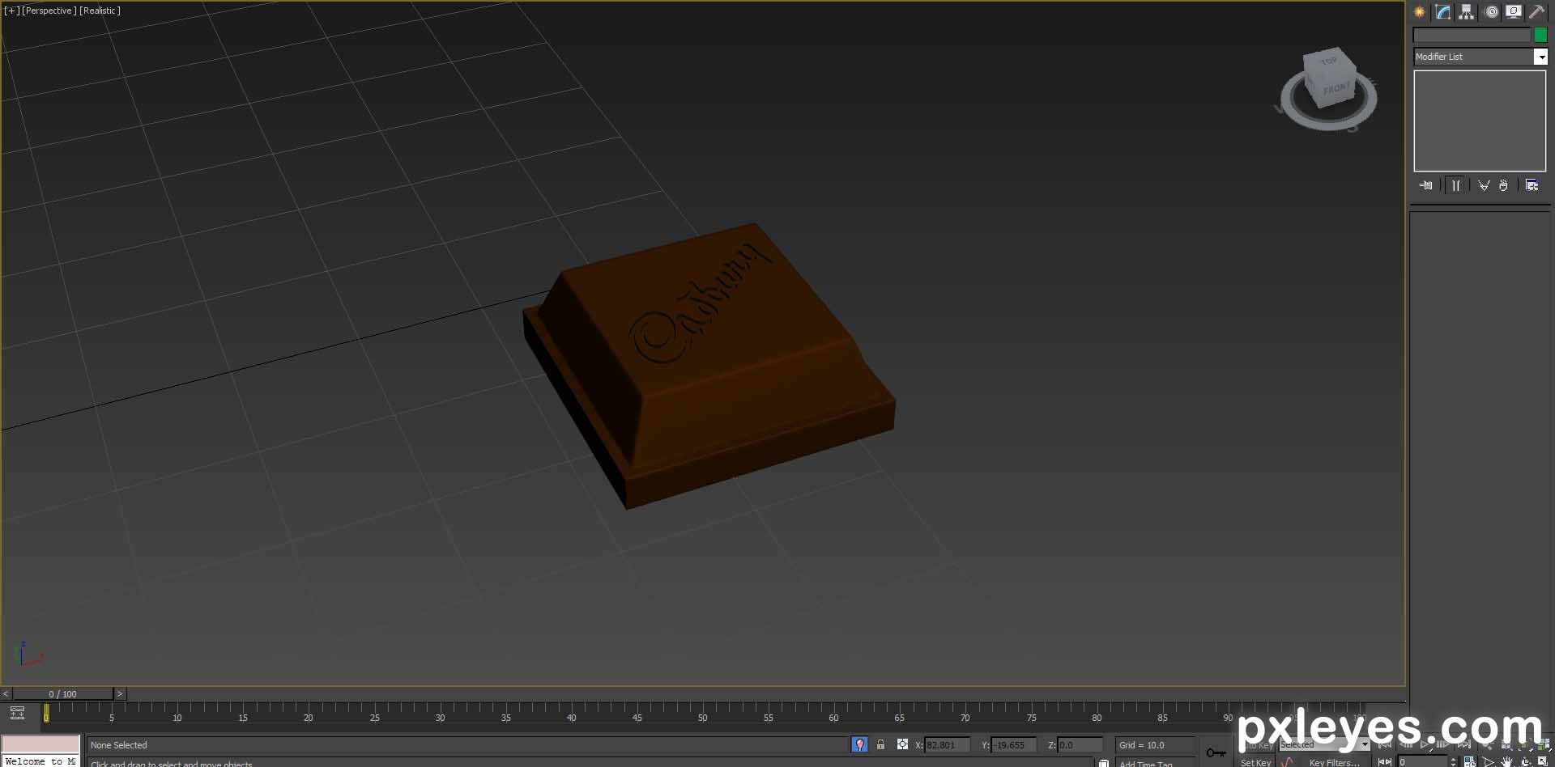Click the Y coordinate field
This screenshot has width=1555, height=767.
1013,745
